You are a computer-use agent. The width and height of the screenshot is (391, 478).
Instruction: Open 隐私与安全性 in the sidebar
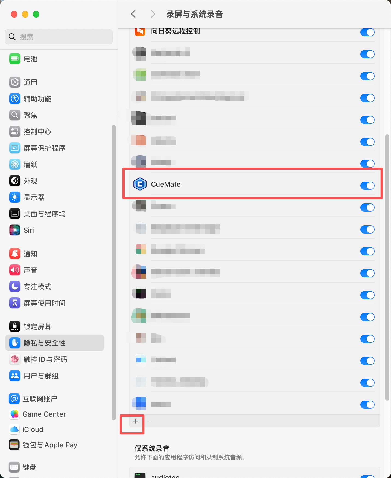coord(55,343)
